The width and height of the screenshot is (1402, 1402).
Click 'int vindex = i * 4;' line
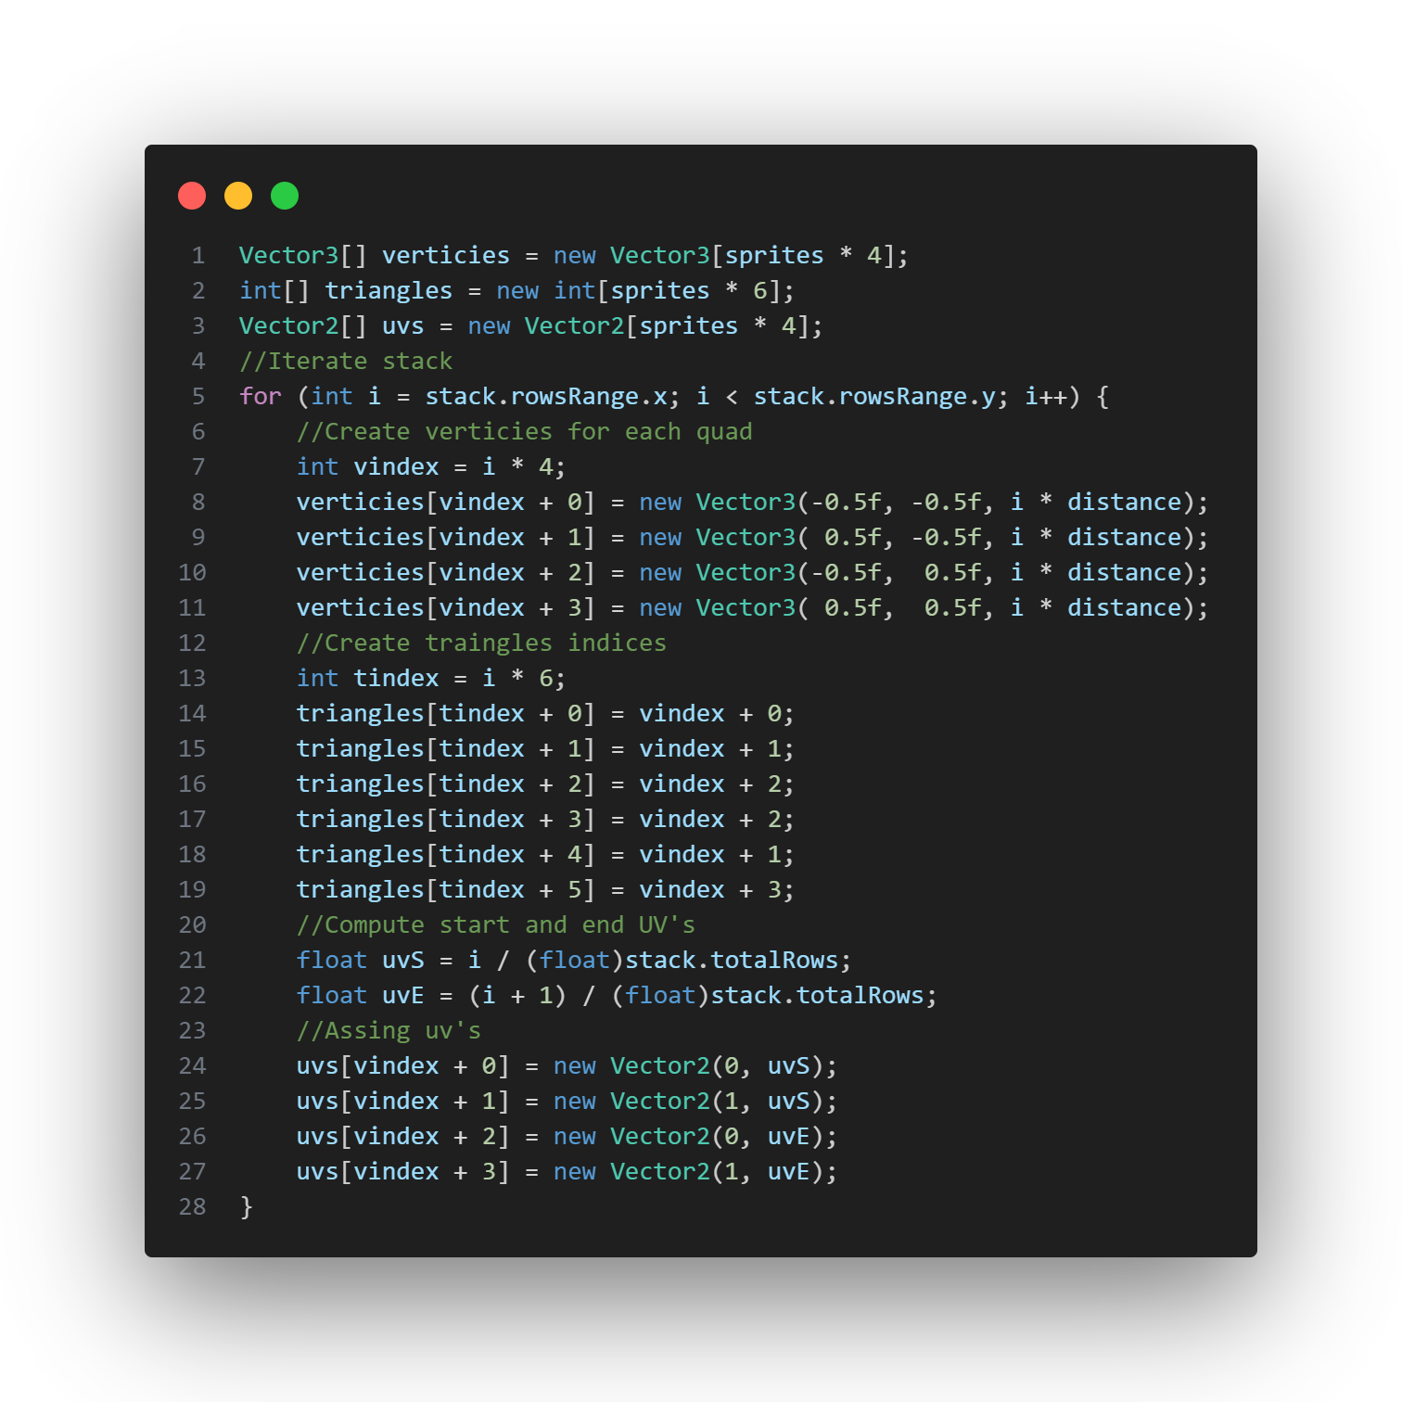431,466
